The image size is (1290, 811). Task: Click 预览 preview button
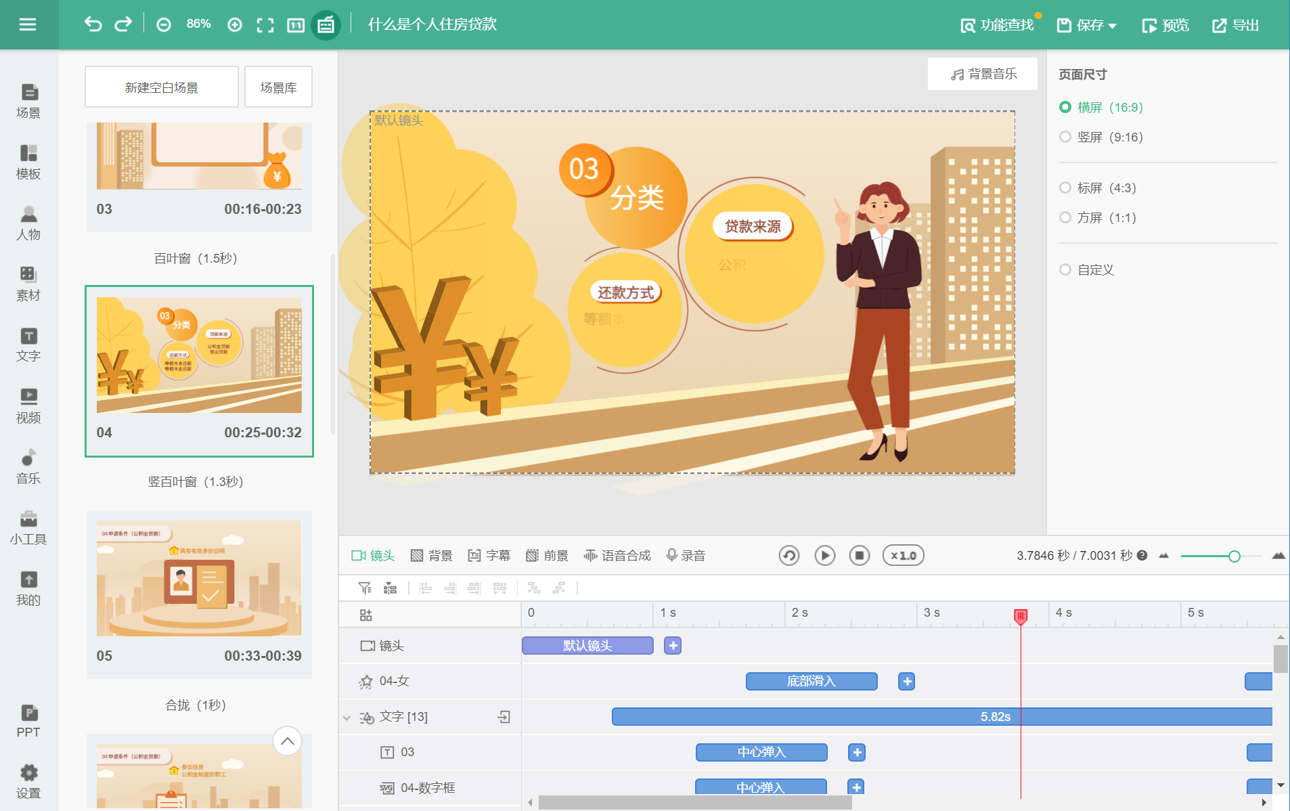(1165, 25)
